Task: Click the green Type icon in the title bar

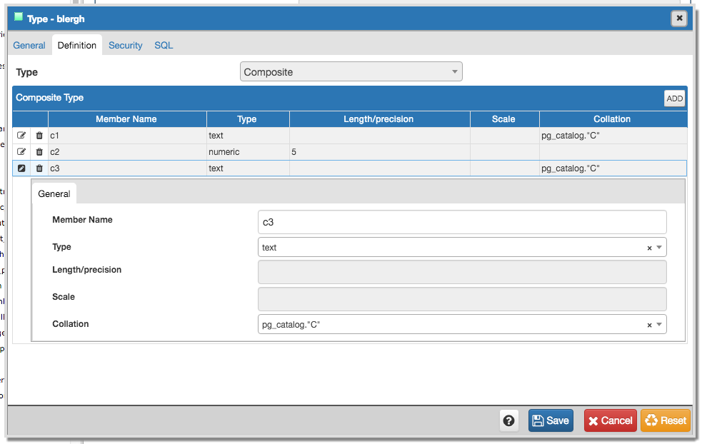Action: click(x=17, y=18)
